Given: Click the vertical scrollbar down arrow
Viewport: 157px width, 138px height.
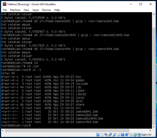Looking at the screenshot, I should point(154,127).
